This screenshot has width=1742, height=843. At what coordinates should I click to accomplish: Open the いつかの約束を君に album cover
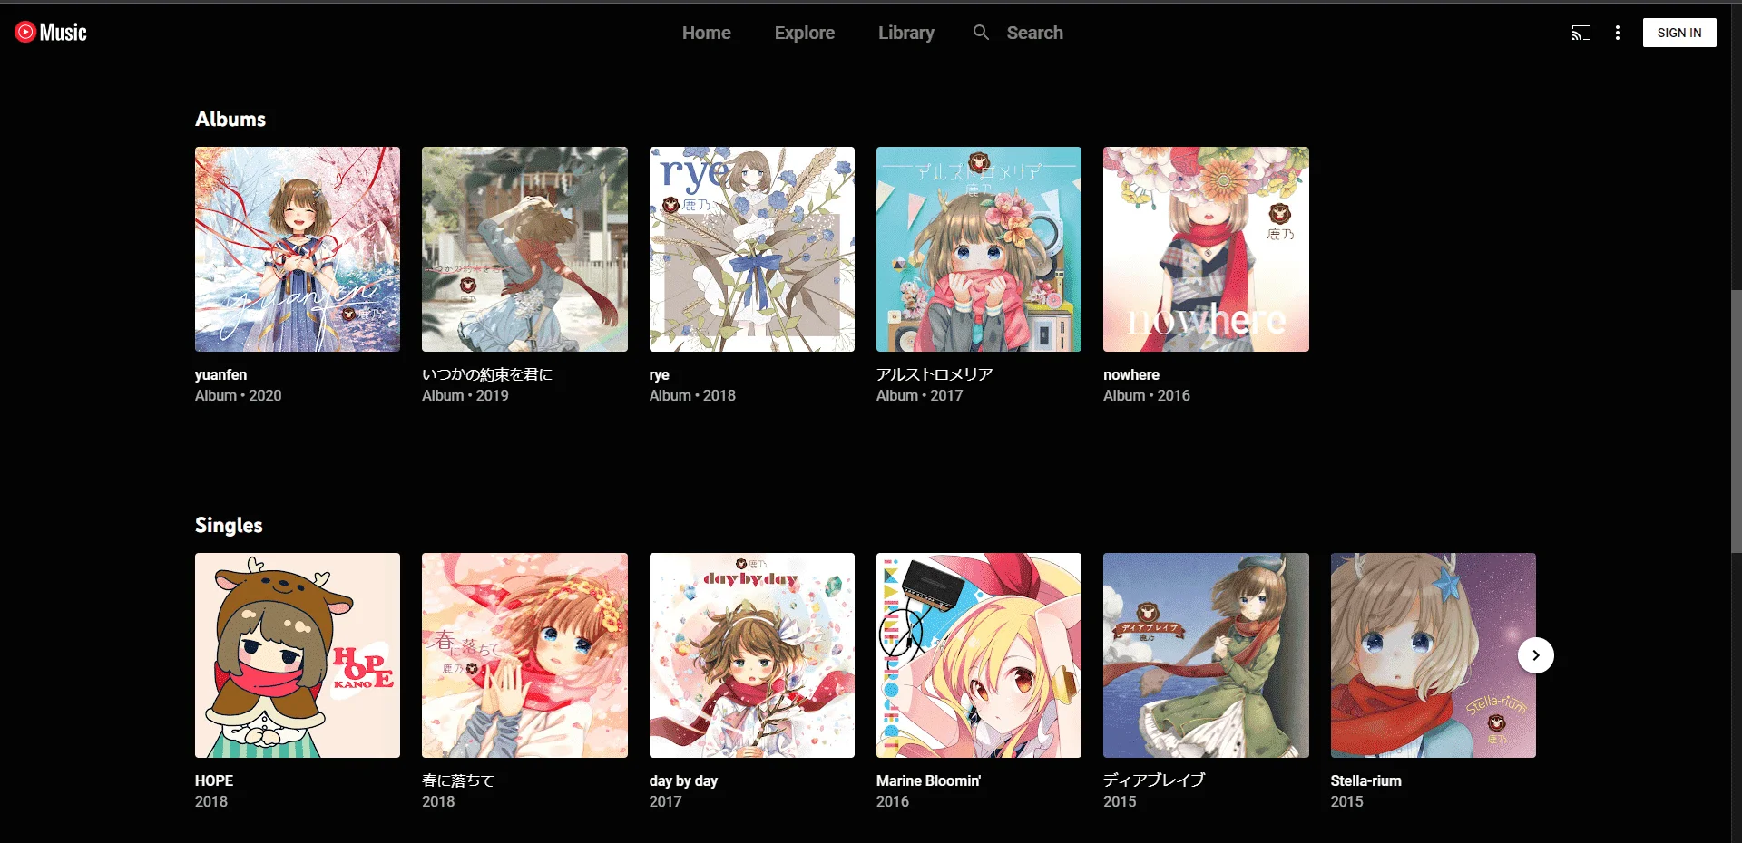pos(524,249)
